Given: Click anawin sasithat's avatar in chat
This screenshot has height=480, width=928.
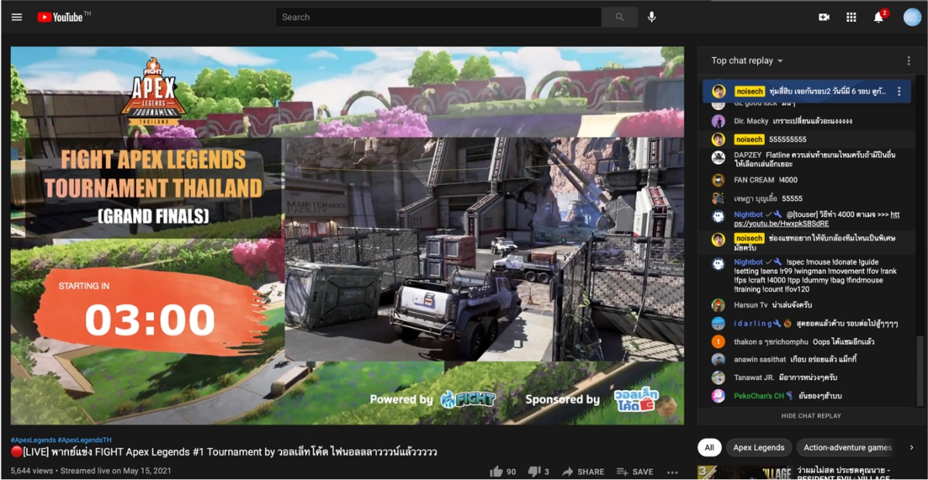Looking at the screenshot, I should 718,359.
